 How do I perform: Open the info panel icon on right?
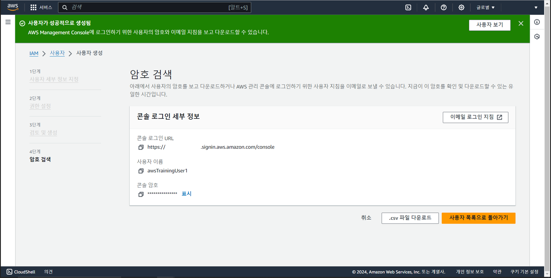pos(537,22)
